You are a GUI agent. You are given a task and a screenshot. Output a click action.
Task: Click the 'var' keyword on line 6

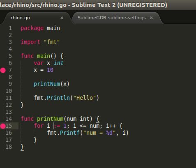tap(39, 63)
